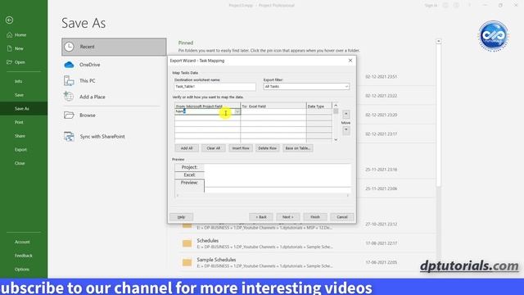Click the This PC icon
Image resolution: width=524 pixels, height=295 pixels.
[x=69, y=81]
